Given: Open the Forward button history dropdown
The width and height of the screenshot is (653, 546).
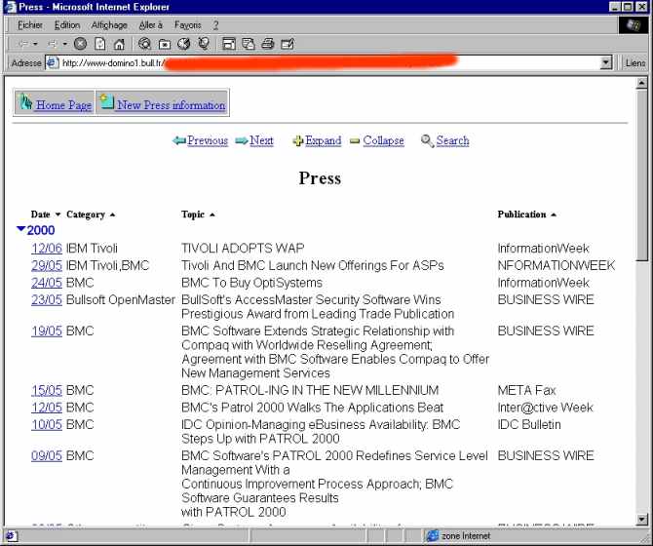Looking at the screenshot, I should [x=65, y=44].
